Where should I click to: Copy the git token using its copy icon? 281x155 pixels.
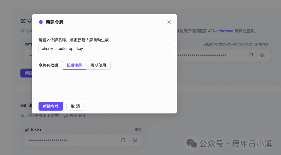pyautogui.click(x=123, y=140)
